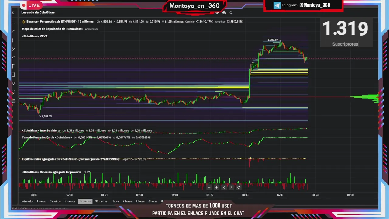The width and height of the screenshot is (389, 219).
Task: Click the Amplitud 43,98(0,91%) value
Action: 229,22
